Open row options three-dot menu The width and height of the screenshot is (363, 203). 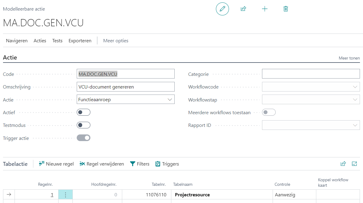pyautogui.click(x=66, y=195)
